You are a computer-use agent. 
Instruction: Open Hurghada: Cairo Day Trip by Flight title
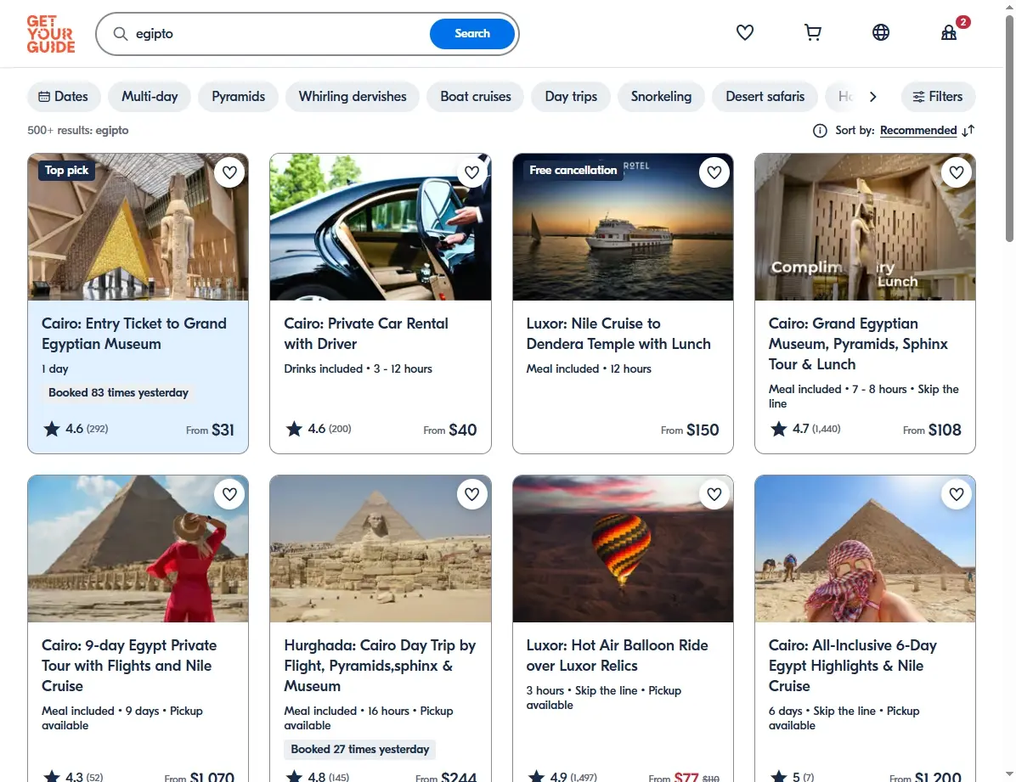(380, 666)
